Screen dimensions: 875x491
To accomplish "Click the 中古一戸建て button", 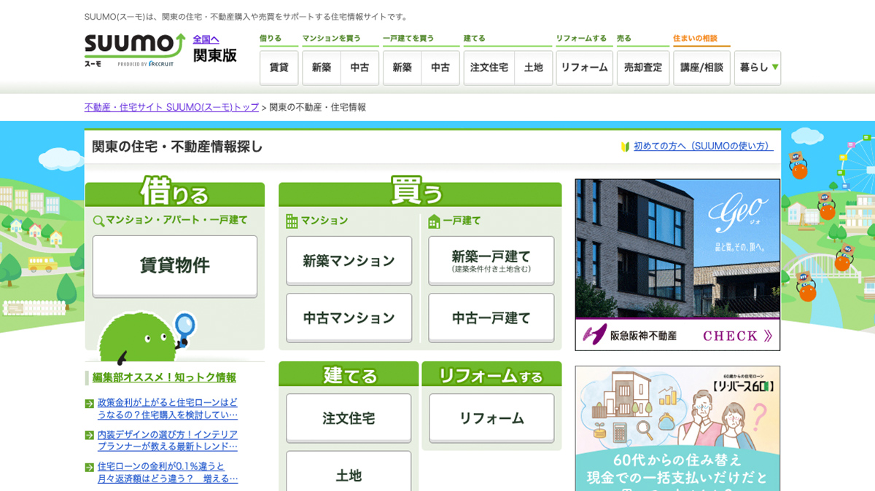I will 491,318.
